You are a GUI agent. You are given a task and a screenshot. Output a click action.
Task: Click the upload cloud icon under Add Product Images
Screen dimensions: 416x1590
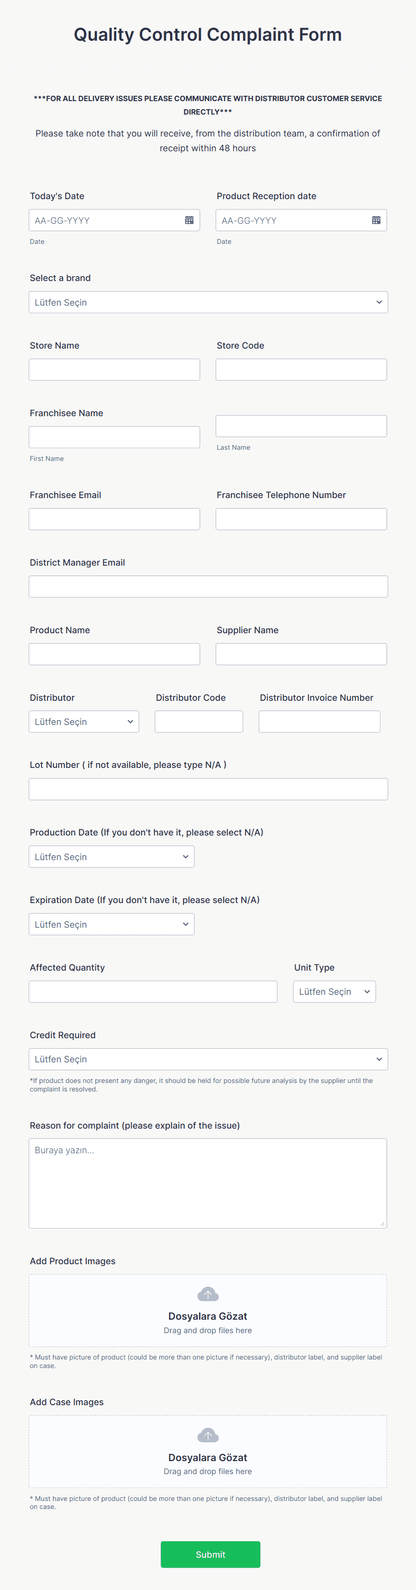pyautogui.click(x=208, y=1294)
